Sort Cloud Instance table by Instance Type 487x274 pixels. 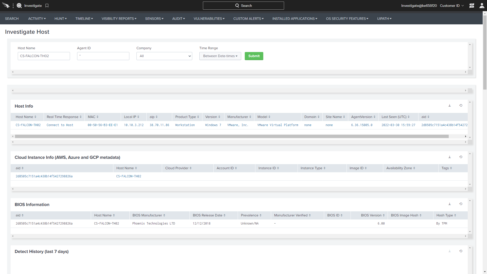click(x=313, y=168)
